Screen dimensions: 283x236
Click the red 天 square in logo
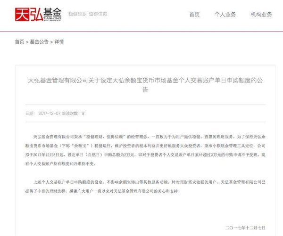pos(22,15)
